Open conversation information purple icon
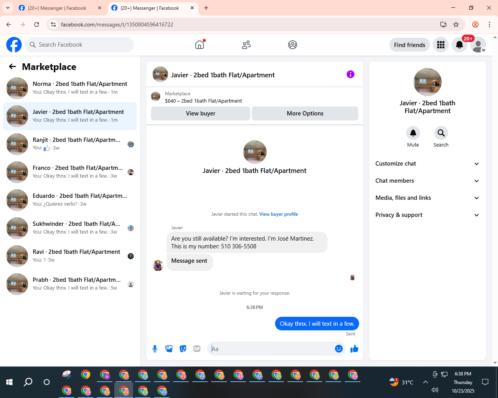498x398 pixels. click(351, 74)
